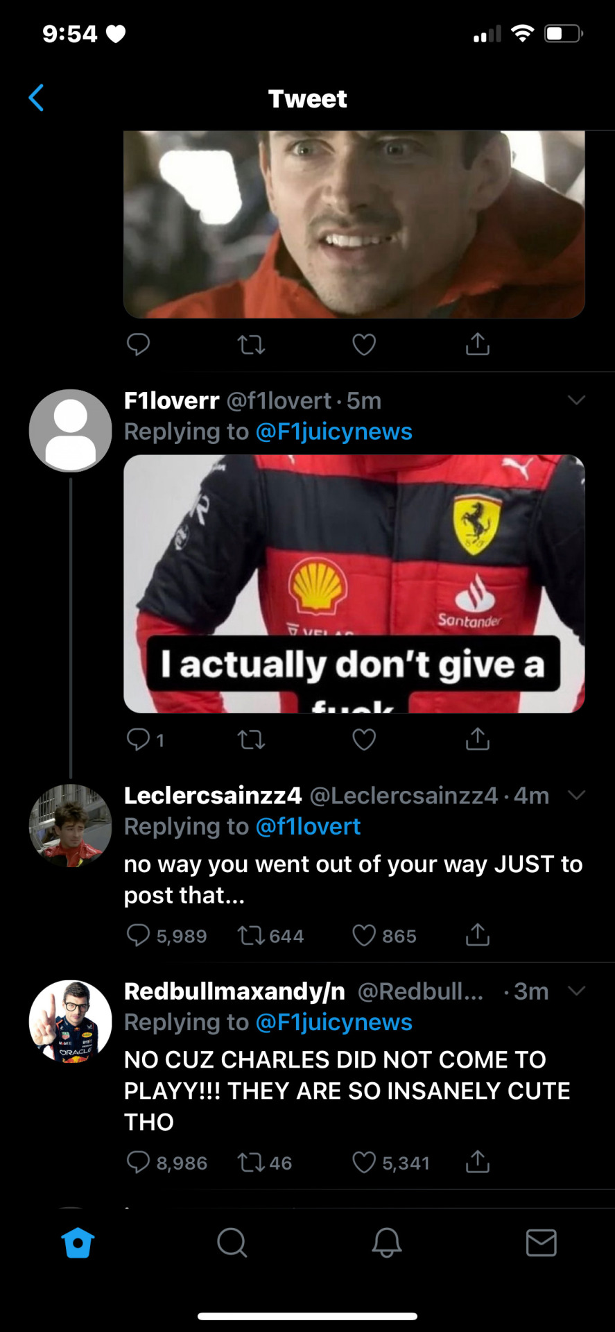Open the Home tab
Image resolution: width=615 pixels, height=1332 pixels.
click(x=78, y=1243)
